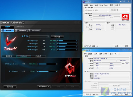The height and width of the screenshot is (97, 133).
Task: Select the GPU Boost sub-tab
Action: click(x=24, y=56)
